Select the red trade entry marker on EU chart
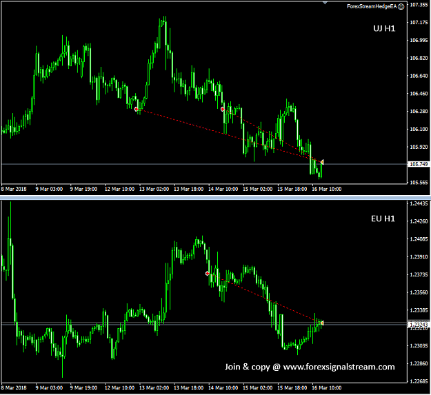 [x=208, y=274]
